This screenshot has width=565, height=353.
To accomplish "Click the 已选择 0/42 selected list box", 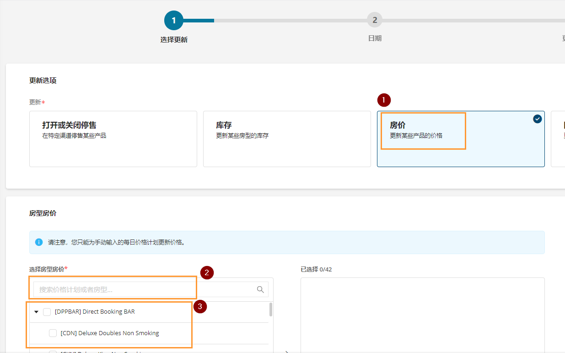I will point(423,315).
